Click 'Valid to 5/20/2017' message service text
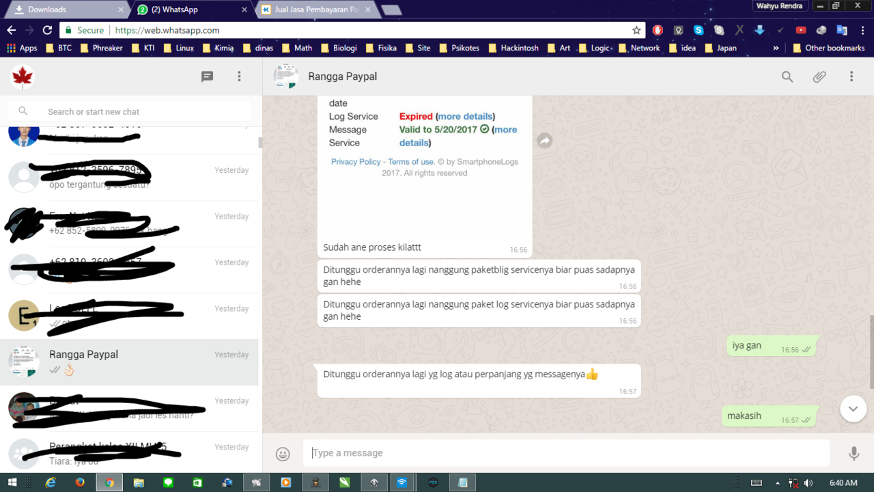 (438, 129)
